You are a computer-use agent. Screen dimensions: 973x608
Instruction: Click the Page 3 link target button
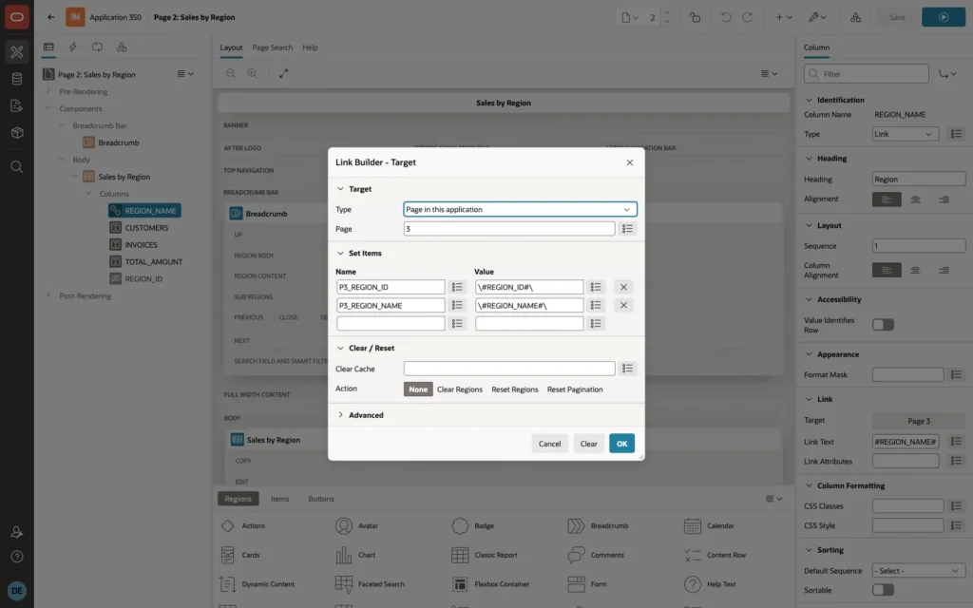pyautogui.click(x=919, y=421)
